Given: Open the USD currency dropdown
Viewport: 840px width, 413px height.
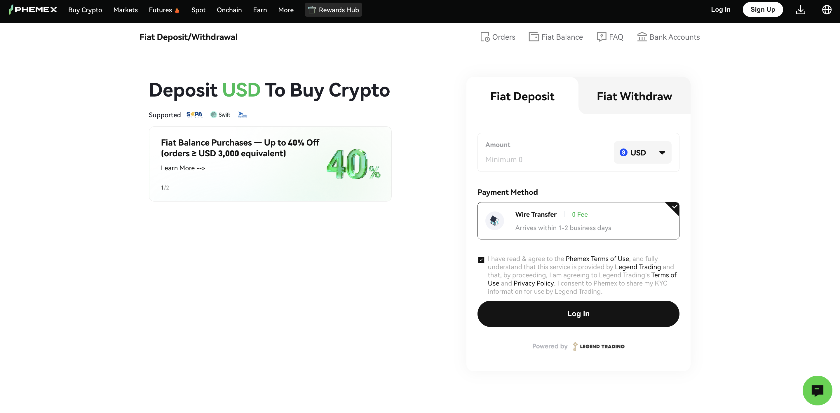Looking at the screenshot, I should (x=642, y=152).
